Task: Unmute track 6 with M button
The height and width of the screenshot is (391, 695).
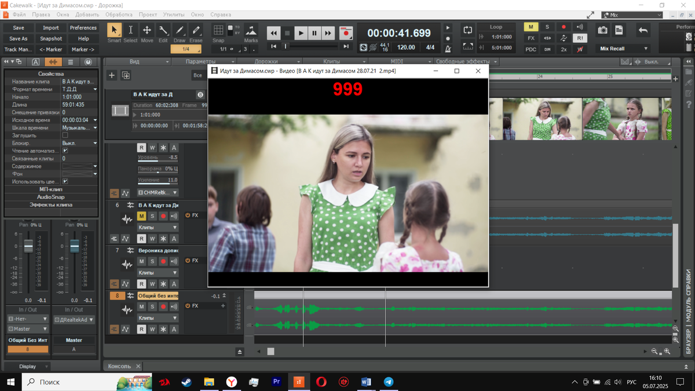Action: tap(141, 216)
